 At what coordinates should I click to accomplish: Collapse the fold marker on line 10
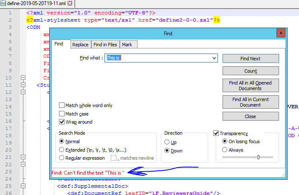(x=23, y=77)
